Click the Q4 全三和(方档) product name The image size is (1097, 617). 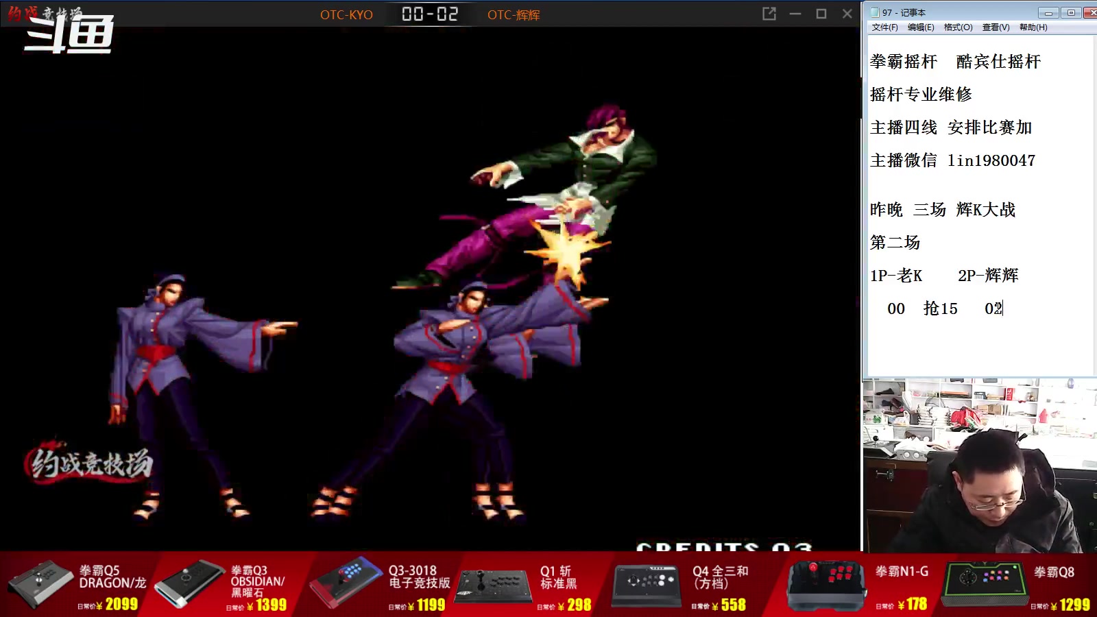click(721, 577)
